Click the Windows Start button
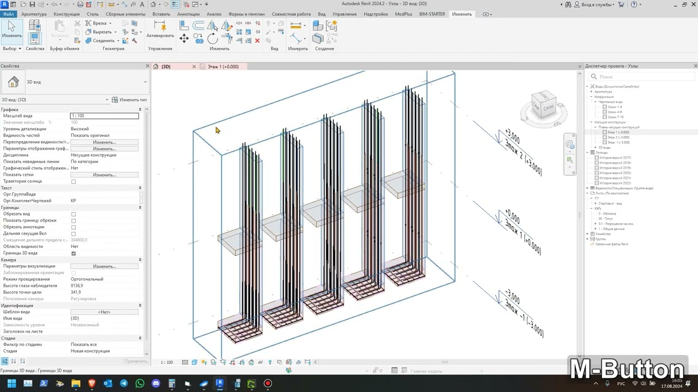The image size is (698, 392). pos(12,383)
